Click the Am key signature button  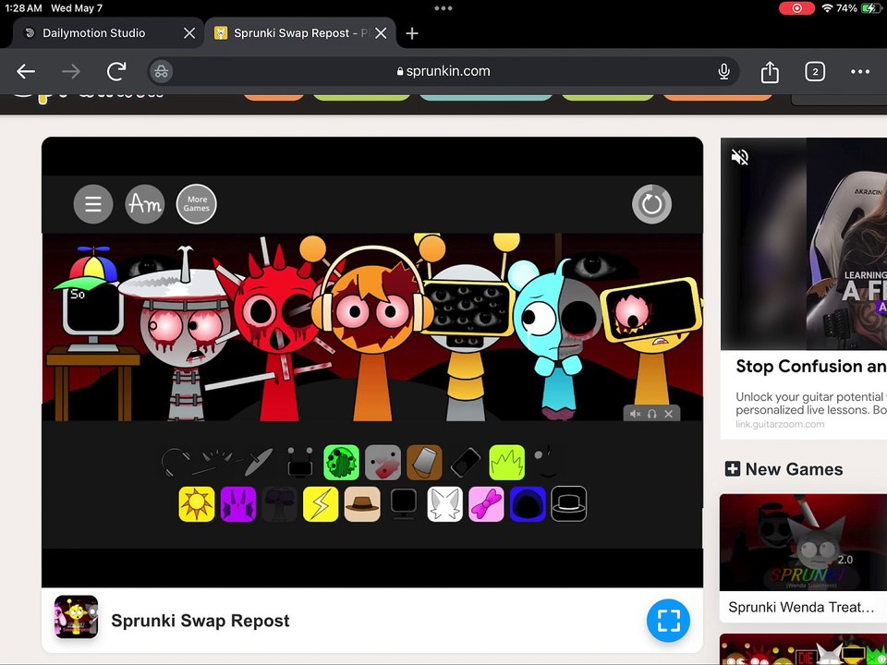tap(145, 204)
